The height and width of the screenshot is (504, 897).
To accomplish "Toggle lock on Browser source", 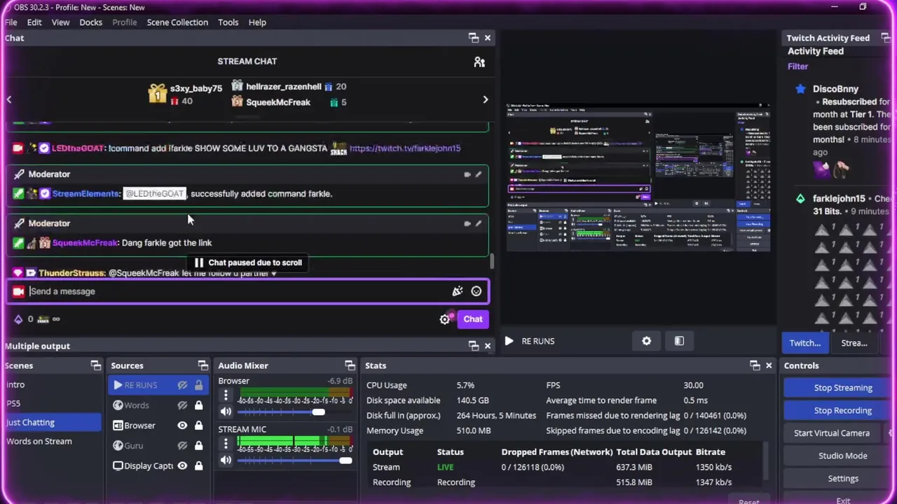I will (x=199, y=426).
